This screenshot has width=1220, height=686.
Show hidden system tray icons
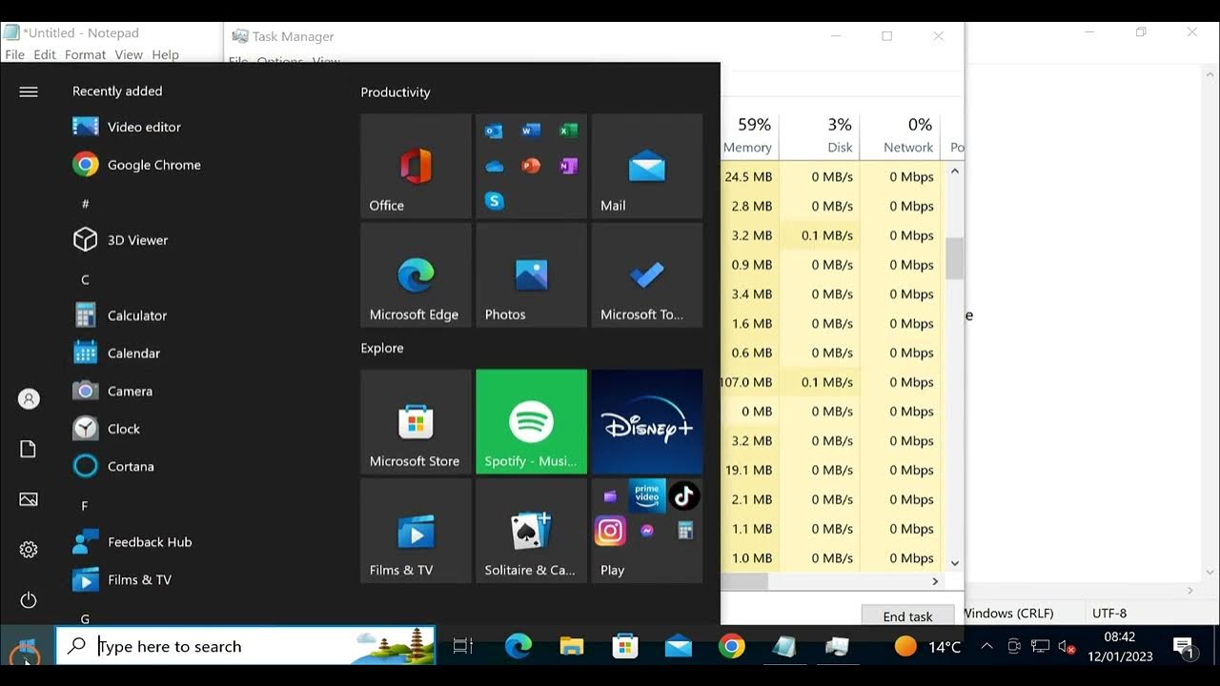986,646
